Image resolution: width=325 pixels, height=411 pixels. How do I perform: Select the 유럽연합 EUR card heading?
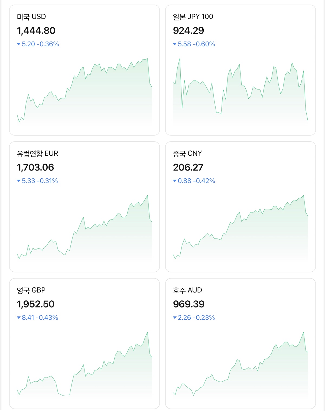click(x=37, y=153)
